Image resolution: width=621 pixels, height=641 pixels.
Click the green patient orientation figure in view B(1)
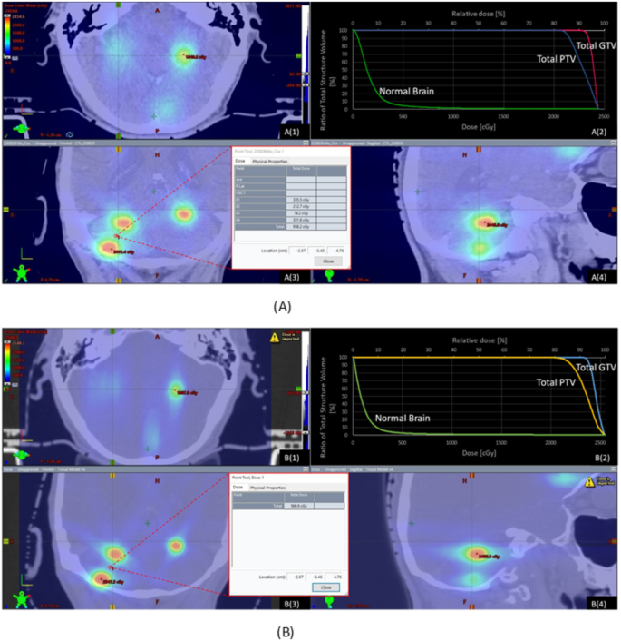point(21,455)
